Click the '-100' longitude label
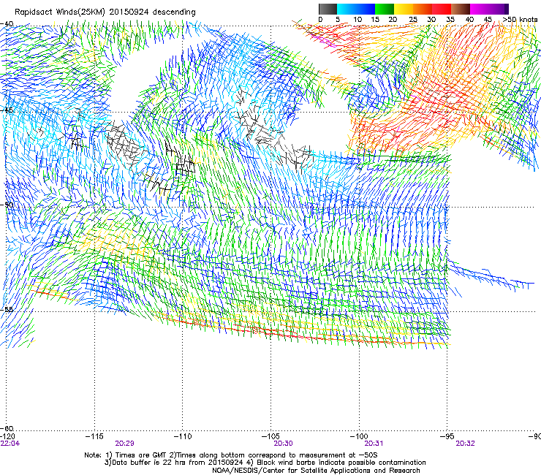Image resolution: width=541 pixels, height=475 pixels. pos(359,436)
